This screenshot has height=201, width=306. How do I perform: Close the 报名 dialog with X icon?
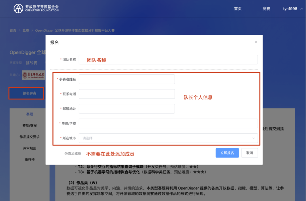click(256, 42)
